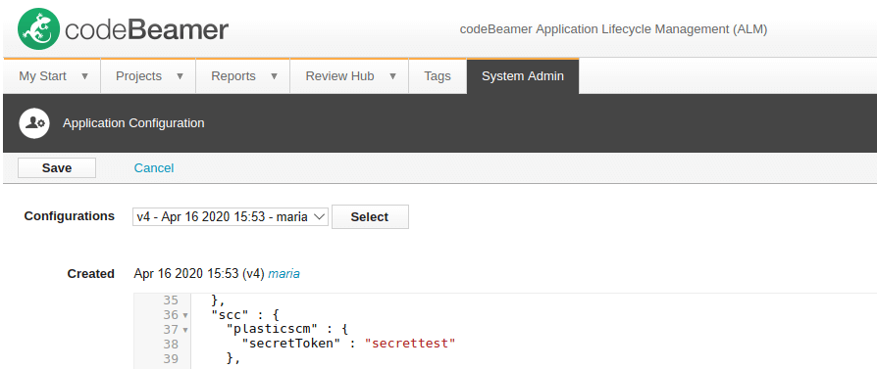Collapse the "plasticscm" block at line 37

(x=185, y=330)
